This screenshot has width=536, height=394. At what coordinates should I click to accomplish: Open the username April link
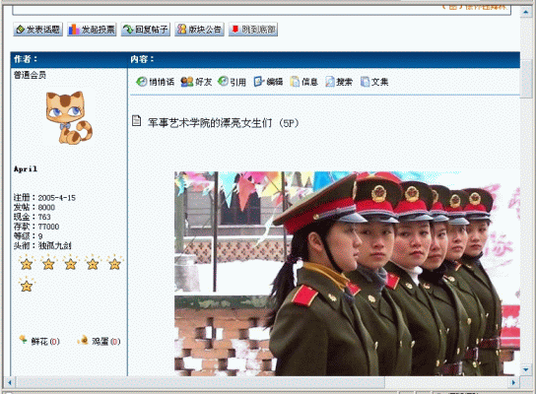coord(26,168)
